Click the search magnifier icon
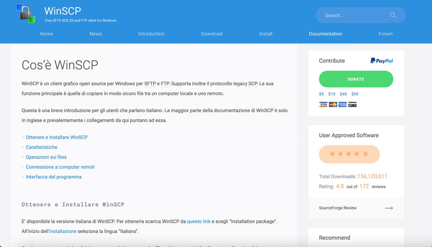432x247 pixels. (393, 15)
